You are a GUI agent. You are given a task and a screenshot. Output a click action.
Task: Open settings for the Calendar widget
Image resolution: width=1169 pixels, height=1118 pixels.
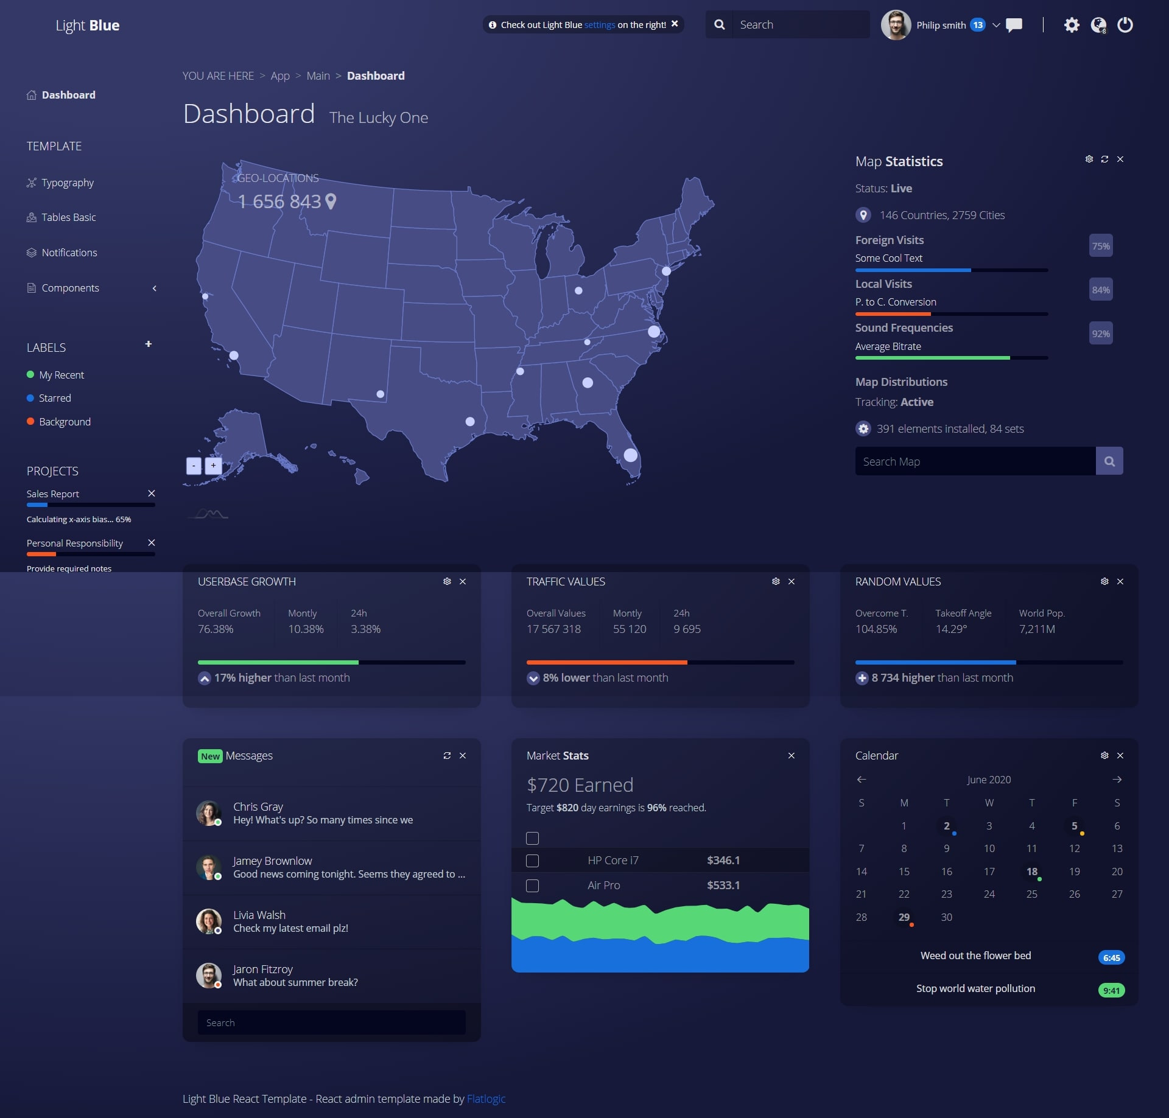click(1104, 755)
